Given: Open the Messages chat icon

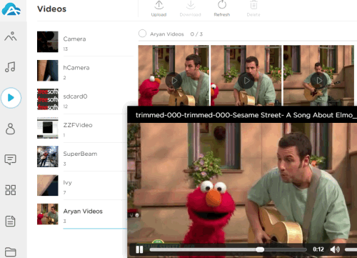Looking at the screenshot, I should [x=10, y=159].
